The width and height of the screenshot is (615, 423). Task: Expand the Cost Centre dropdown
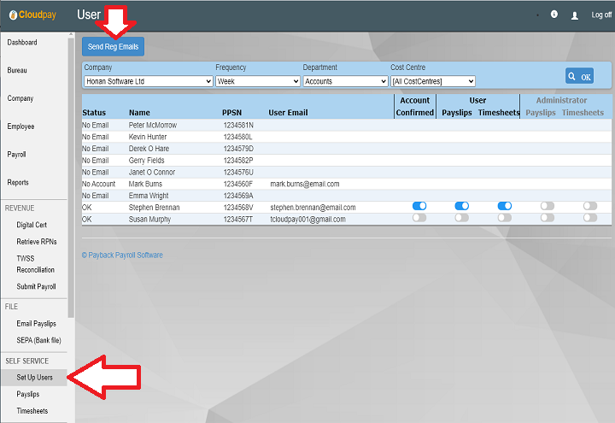pyautogui.click(x=432, y=81)
